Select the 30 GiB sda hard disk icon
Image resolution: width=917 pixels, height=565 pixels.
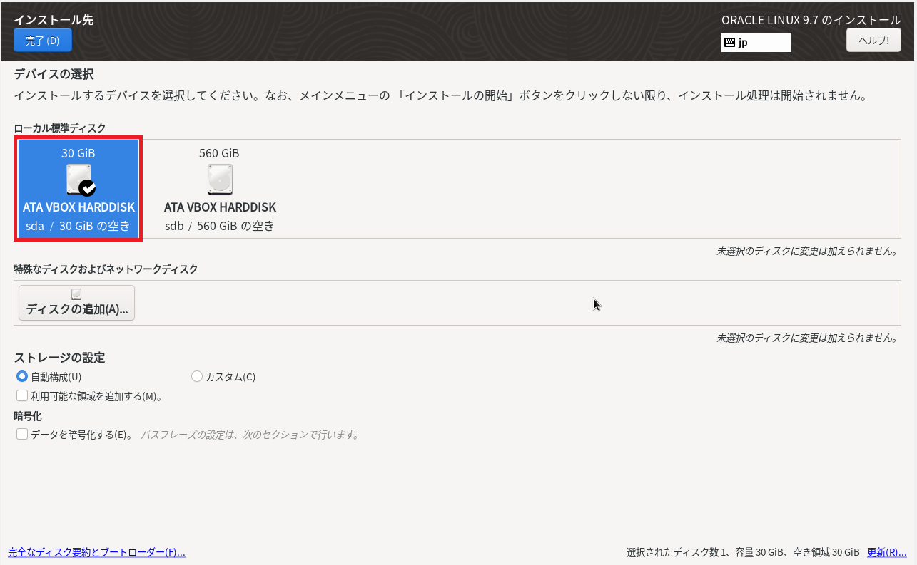point(78,178)
